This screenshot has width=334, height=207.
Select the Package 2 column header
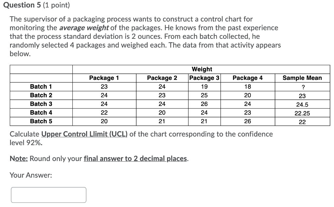point(162,78)
